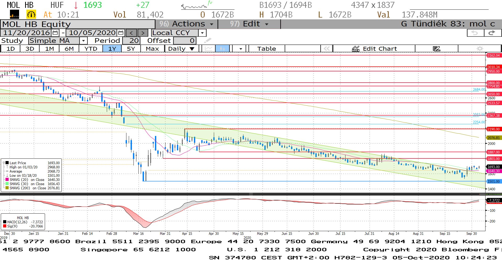The width and height of the screenshot is (502, 268).
Task: Open the Local CCY currency dropdown
Action: coord(202,33)
